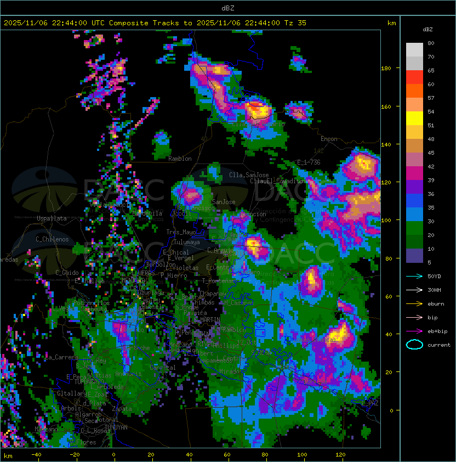The height and width of the screenshot is (462, 456).
Task: Click the Clla.SanJose location label
Action: (249, 175)
